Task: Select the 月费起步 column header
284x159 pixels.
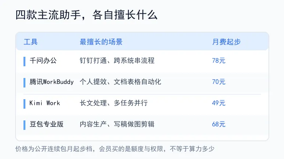Action: pyautogui.click(x=226, y=42)
